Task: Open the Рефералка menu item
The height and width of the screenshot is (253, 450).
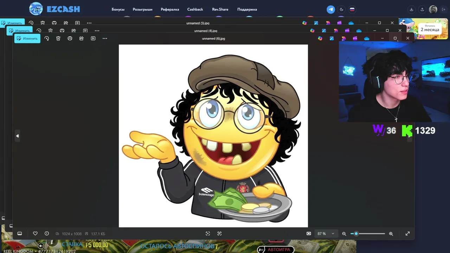Action: click(170, 9)
